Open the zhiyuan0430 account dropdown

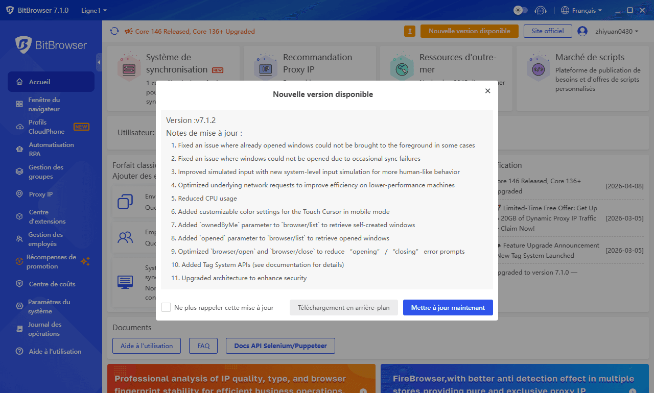click(617, 31)
